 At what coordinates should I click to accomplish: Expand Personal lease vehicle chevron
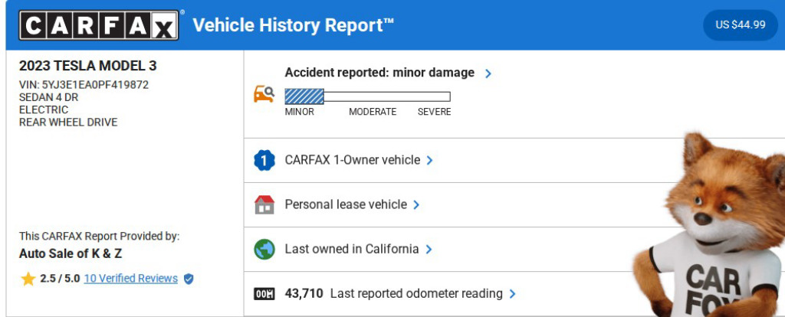416,205
